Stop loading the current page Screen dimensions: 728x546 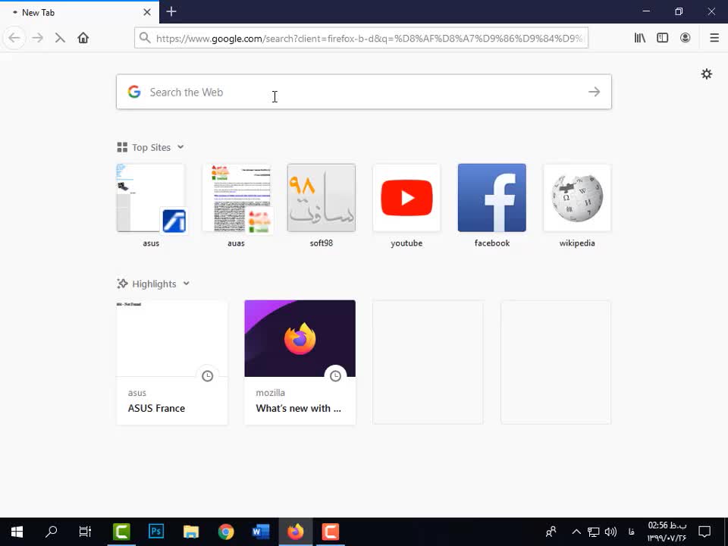(60, 38)
